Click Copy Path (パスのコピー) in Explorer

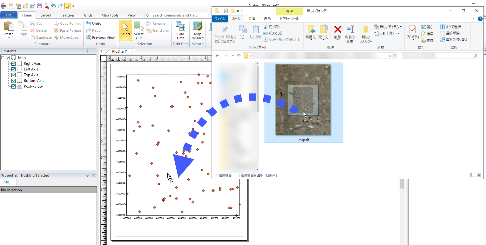point(274,33)
